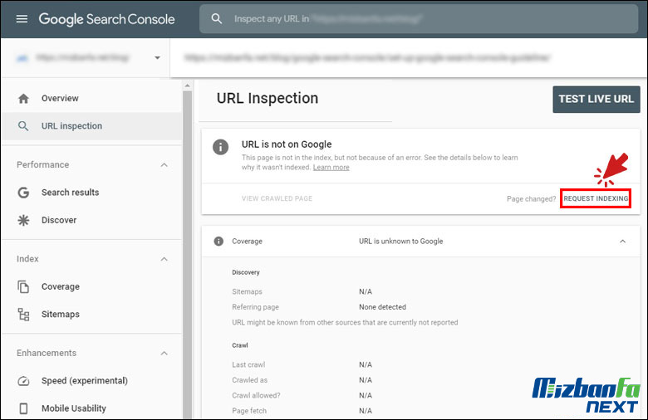
Task: Collapse the Performance section
Action: tap(164, 165)
